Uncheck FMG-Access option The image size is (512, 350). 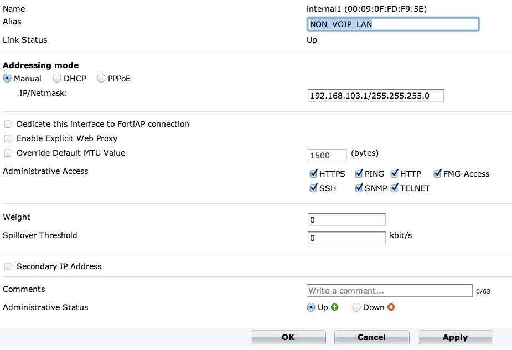click(x=437, y=174)
